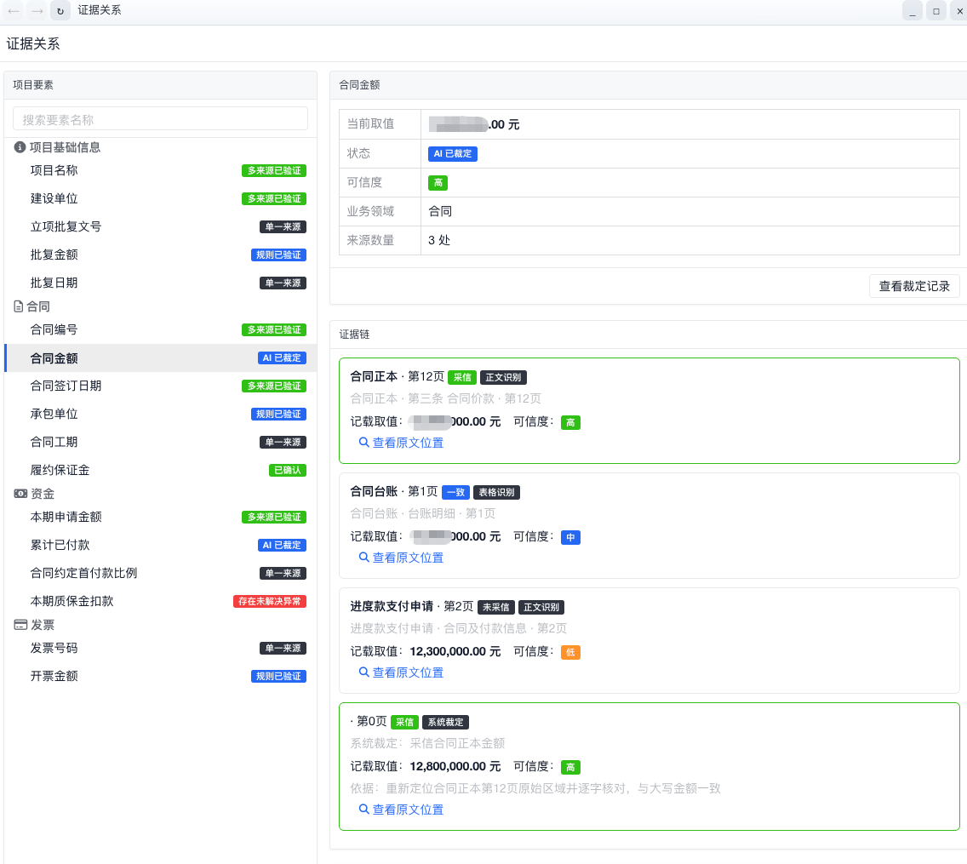The image size is (967, 864).
Task: Select 合同签订日期 element row
Action: 160,386
